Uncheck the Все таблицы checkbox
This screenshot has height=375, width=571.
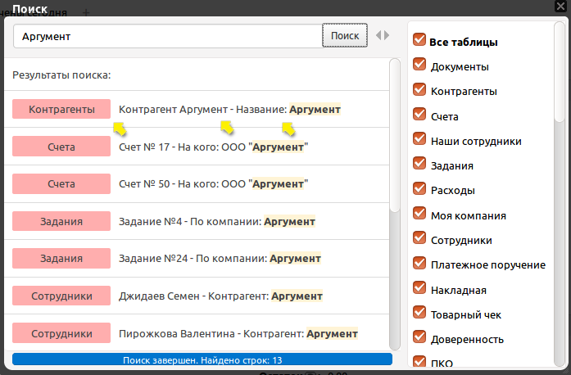[x=419, y=41]
